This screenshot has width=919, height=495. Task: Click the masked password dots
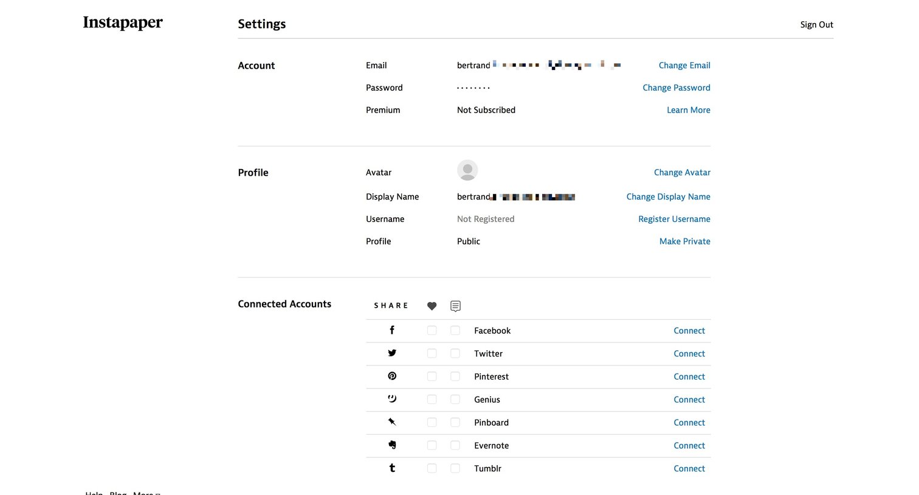click(473, 88)
